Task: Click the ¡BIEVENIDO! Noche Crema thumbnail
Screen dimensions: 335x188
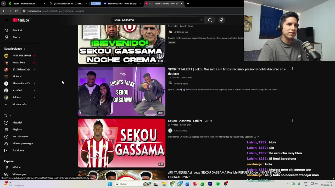Action: 122,44
